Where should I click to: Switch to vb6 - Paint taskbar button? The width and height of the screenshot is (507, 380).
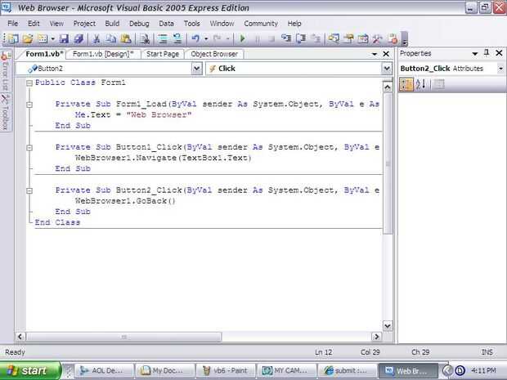click(226, 371)
